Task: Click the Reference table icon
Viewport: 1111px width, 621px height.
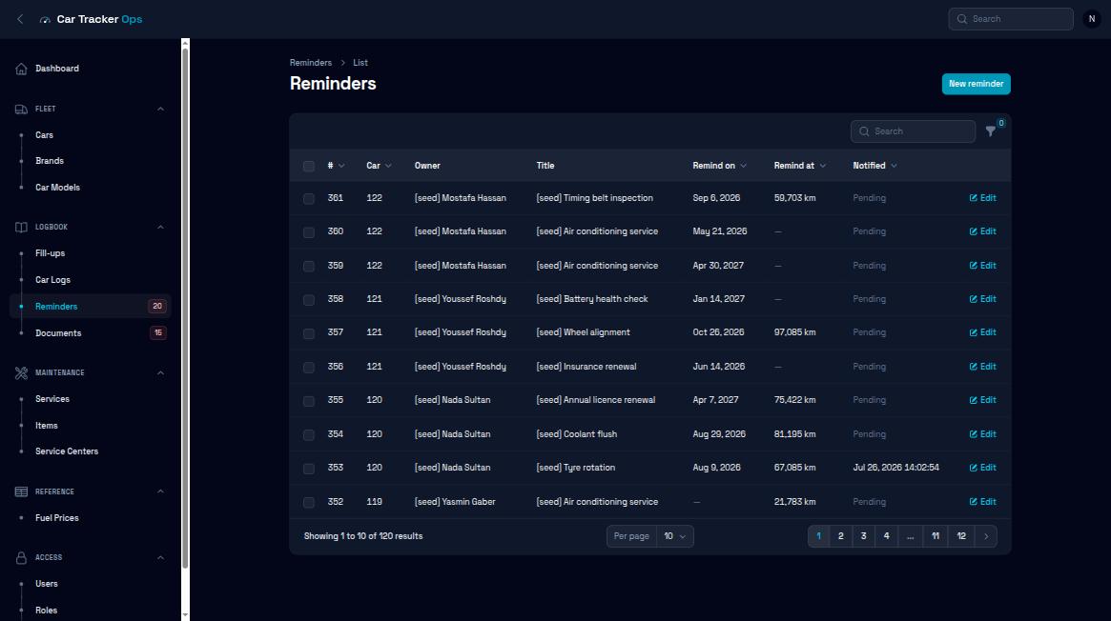Action: click(x=21, y=491)
